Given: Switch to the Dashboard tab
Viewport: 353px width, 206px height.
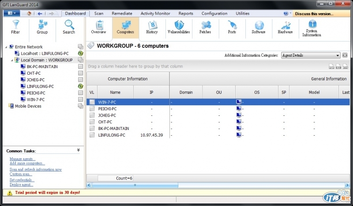Looking at the screenshot, I should click(75, 14).
